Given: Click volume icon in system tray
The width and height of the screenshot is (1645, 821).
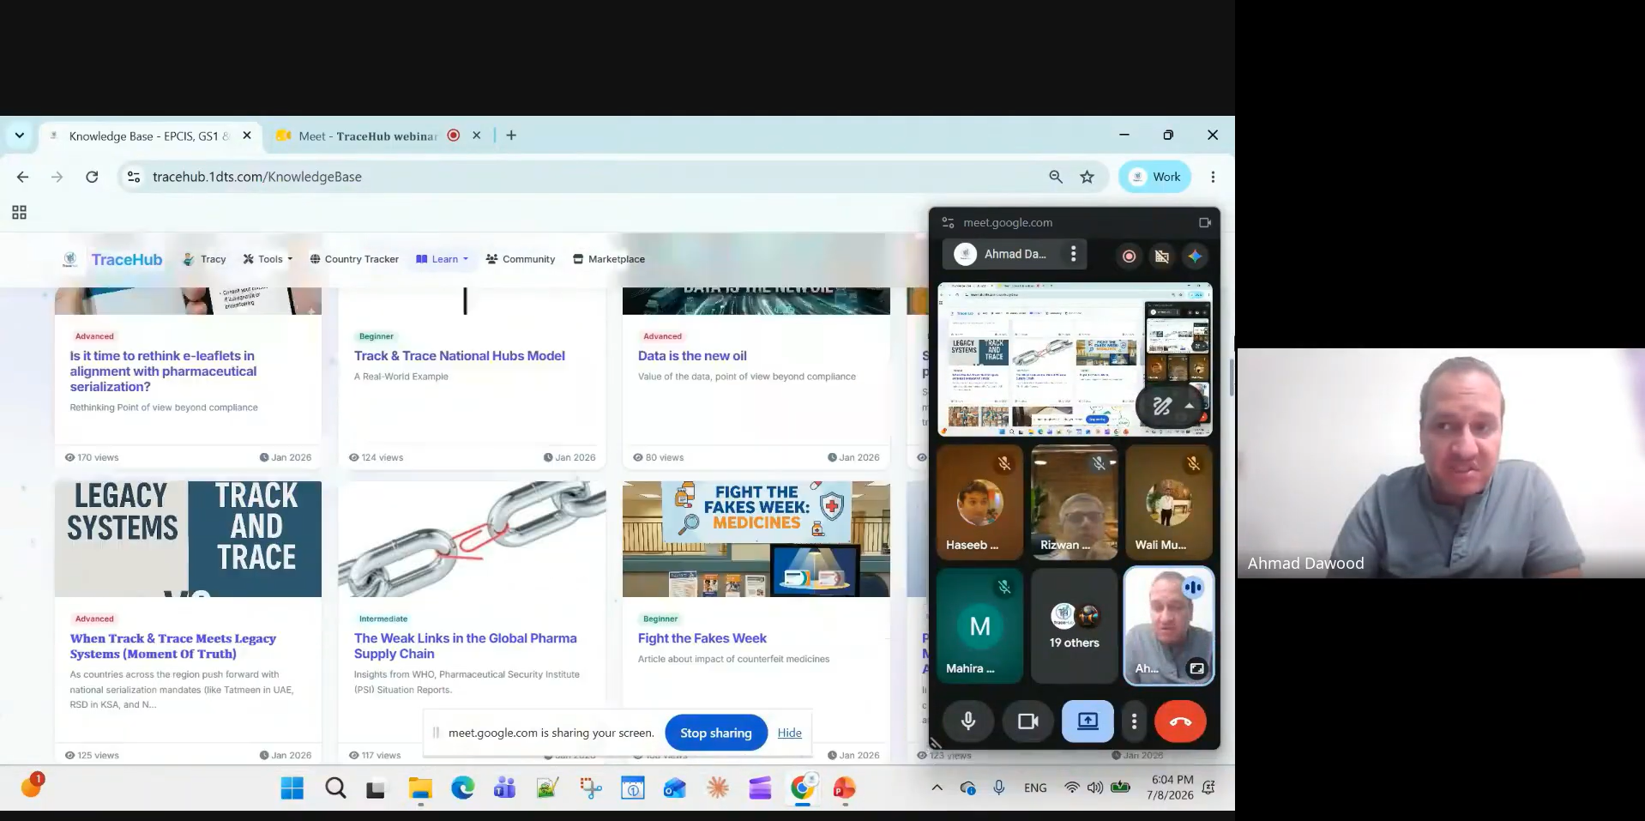Looking at the screenshot, I should [1095, 788].
